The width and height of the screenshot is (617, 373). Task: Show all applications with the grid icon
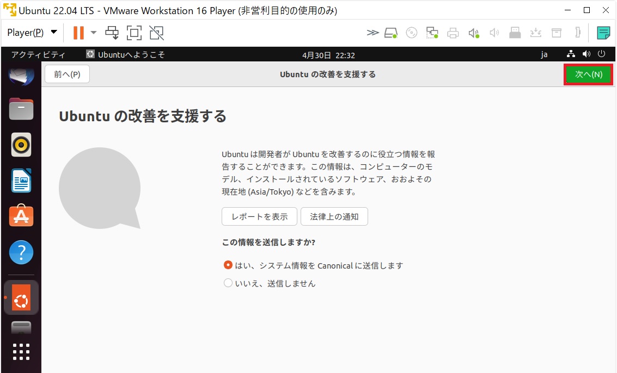(21, 352)
